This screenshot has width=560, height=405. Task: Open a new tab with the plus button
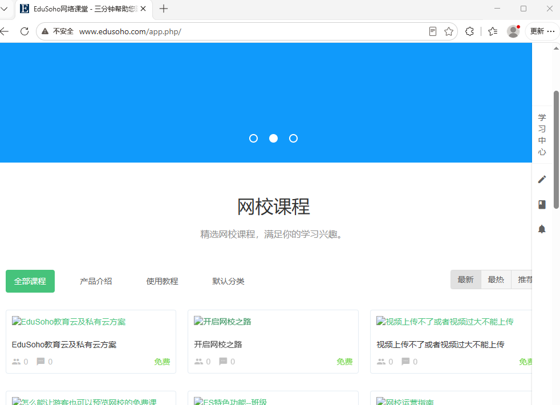[164, 9]
